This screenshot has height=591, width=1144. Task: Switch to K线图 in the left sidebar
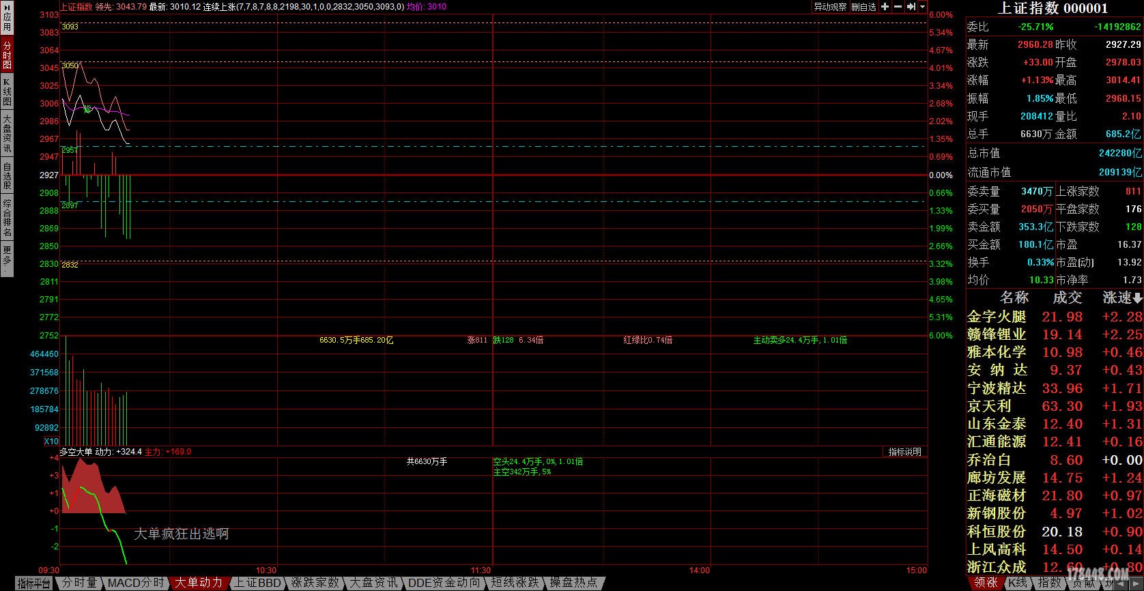[7, 91]
